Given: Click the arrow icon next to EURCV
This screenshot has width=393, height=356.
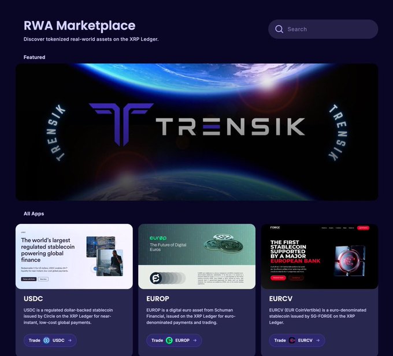Looking at the screenshot, I should pos(318,340).
